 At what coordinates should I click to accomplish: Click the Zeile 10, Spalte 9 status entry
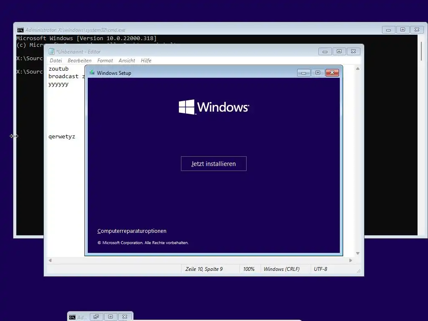pos(204,269)
